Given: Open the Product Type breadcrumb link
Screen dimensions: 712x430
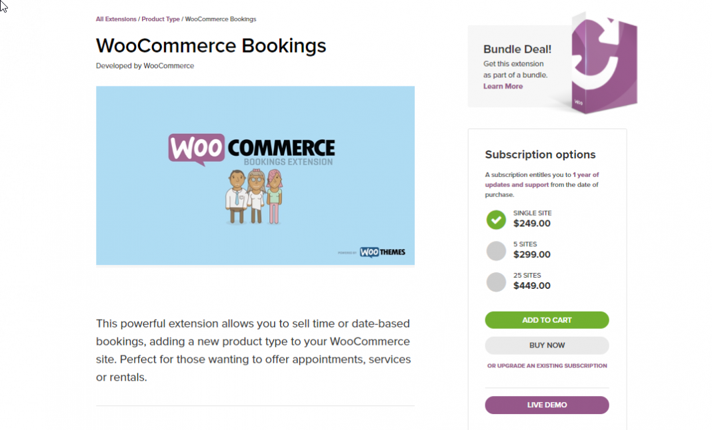Looking at the screenshot, I should coord(160,19).
